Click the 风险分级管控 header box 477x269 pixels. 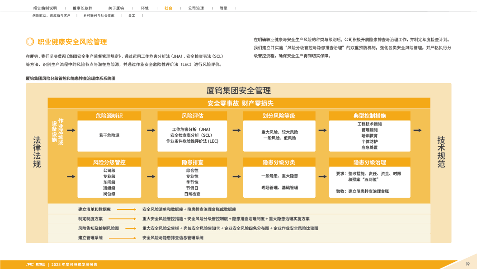click(109, 162)
